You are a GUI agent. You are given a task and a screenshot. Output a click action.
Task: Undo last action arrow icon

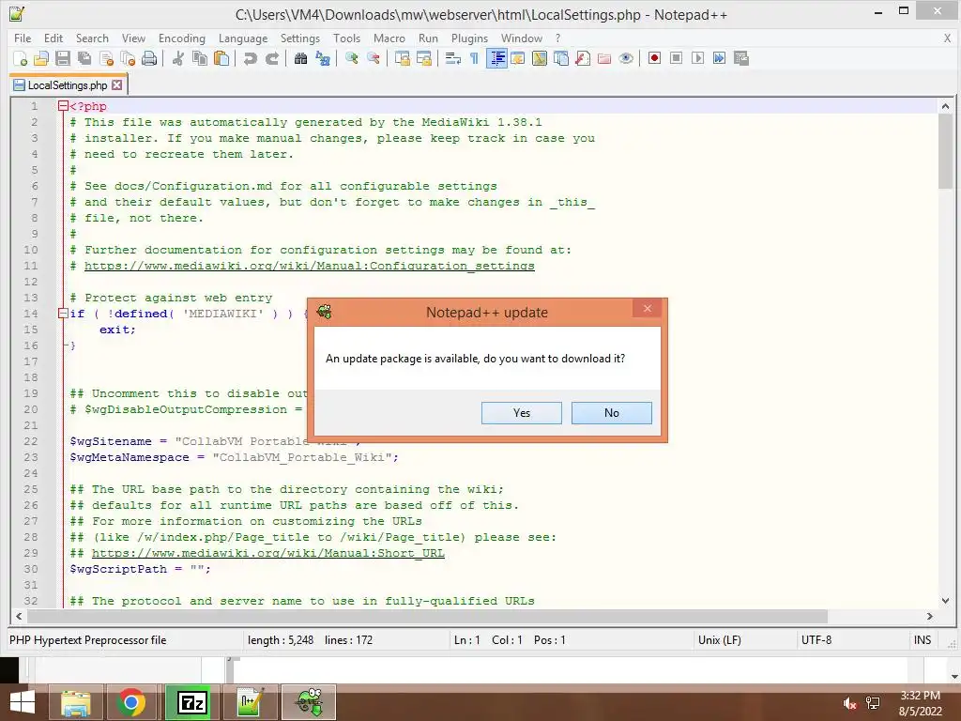point(250,58)
